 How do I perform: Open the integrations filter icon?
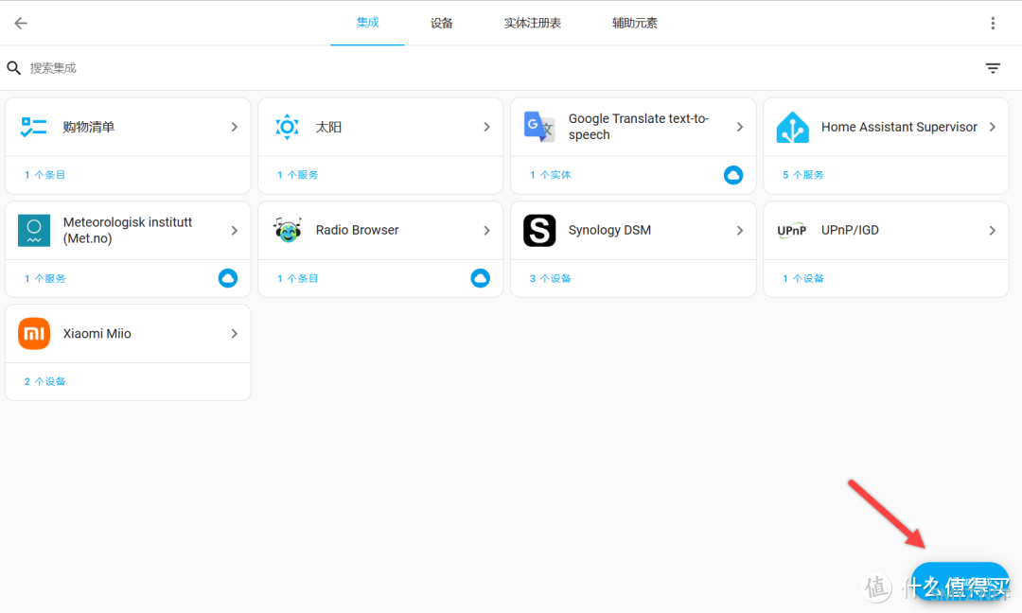click(x=993, y=68)
